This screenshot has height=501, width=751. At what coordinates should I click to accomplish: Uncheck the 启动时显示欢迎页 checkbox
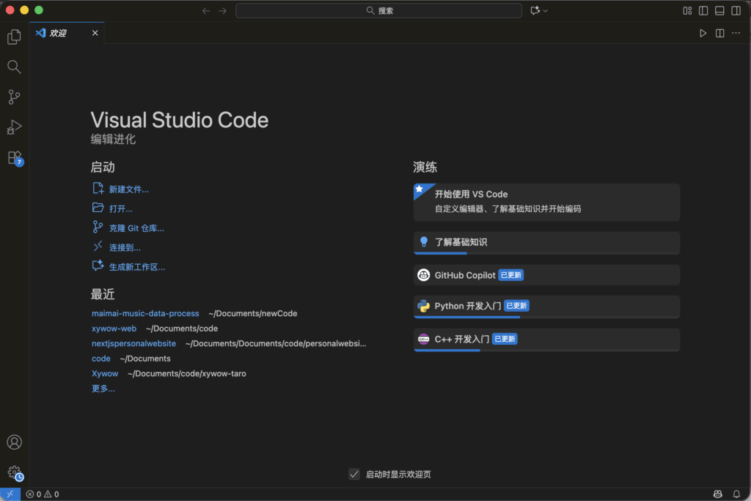pos(354,475)
